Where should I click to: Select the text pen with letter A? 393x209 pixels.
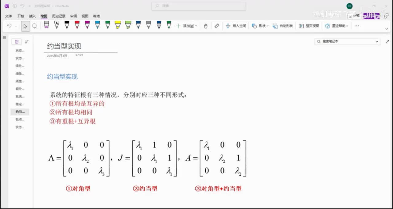pyautogui.click(x=56, y=25)
